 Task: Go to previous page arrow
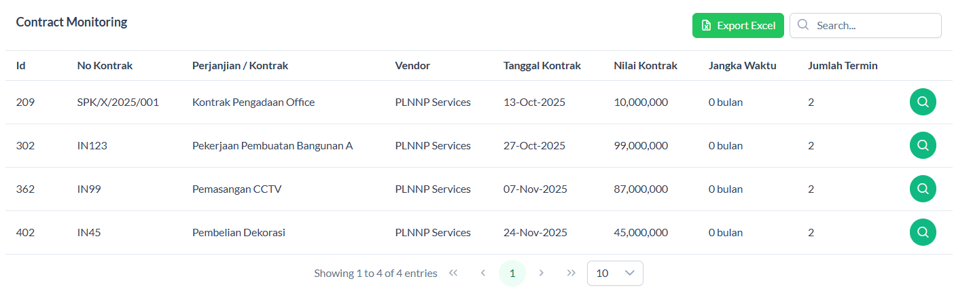click(x=483, y=273)
